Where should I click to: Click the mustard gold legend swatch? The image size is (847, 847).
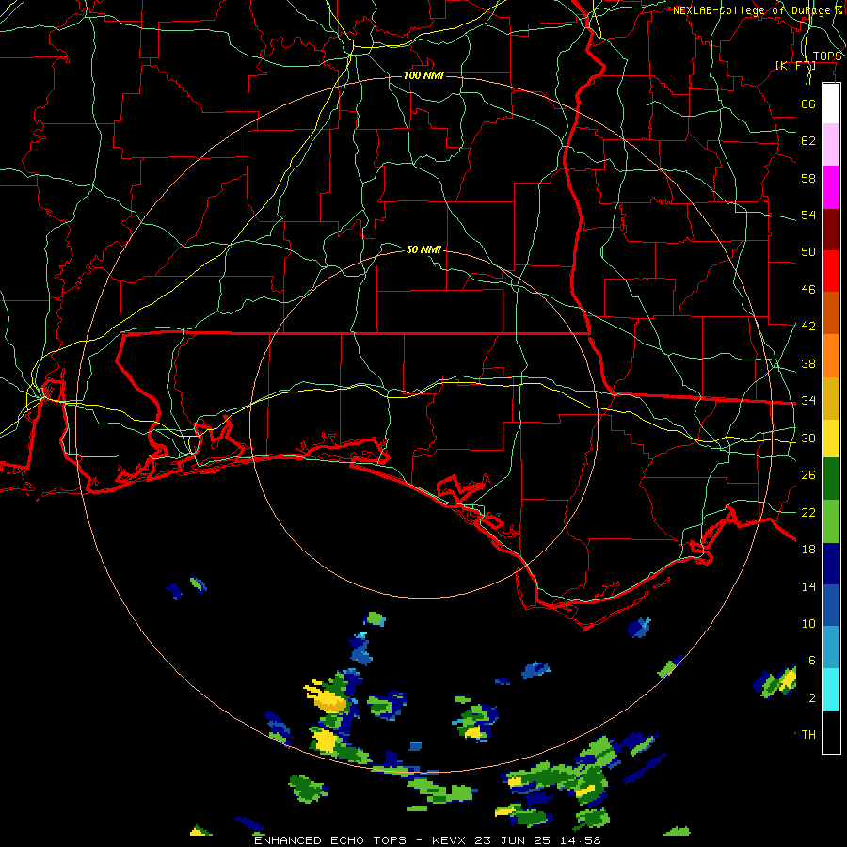(831, 398)
